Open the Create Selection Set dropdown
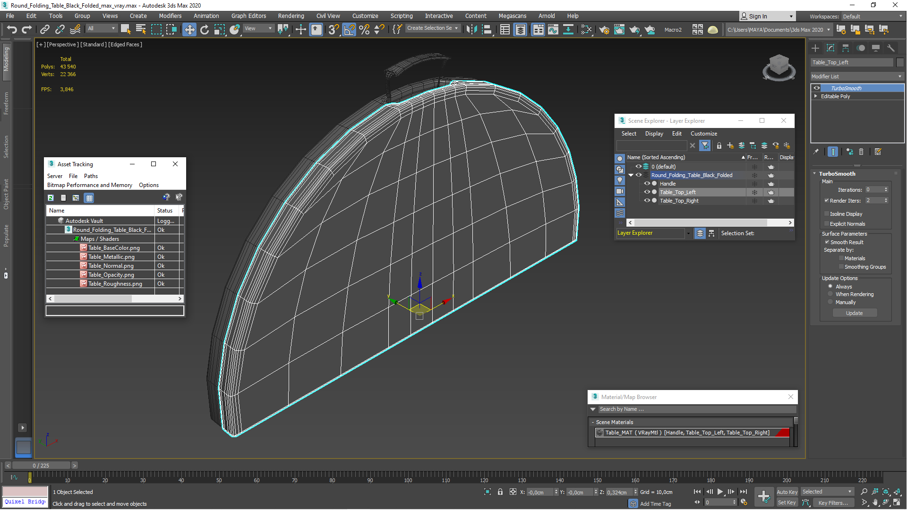907x510 pixels. click(x=433, y=28)
